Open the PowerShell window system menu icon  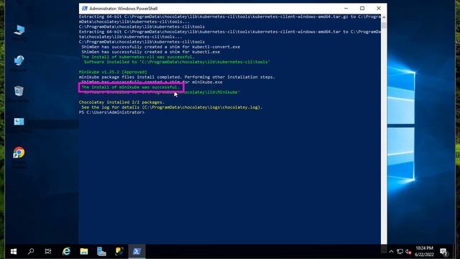[x=85, y=8]
